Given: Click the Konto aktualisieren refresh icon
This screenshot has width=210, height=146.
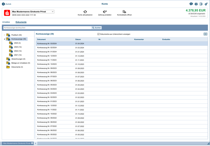Looking at the screenshot, I should [85, 12].
